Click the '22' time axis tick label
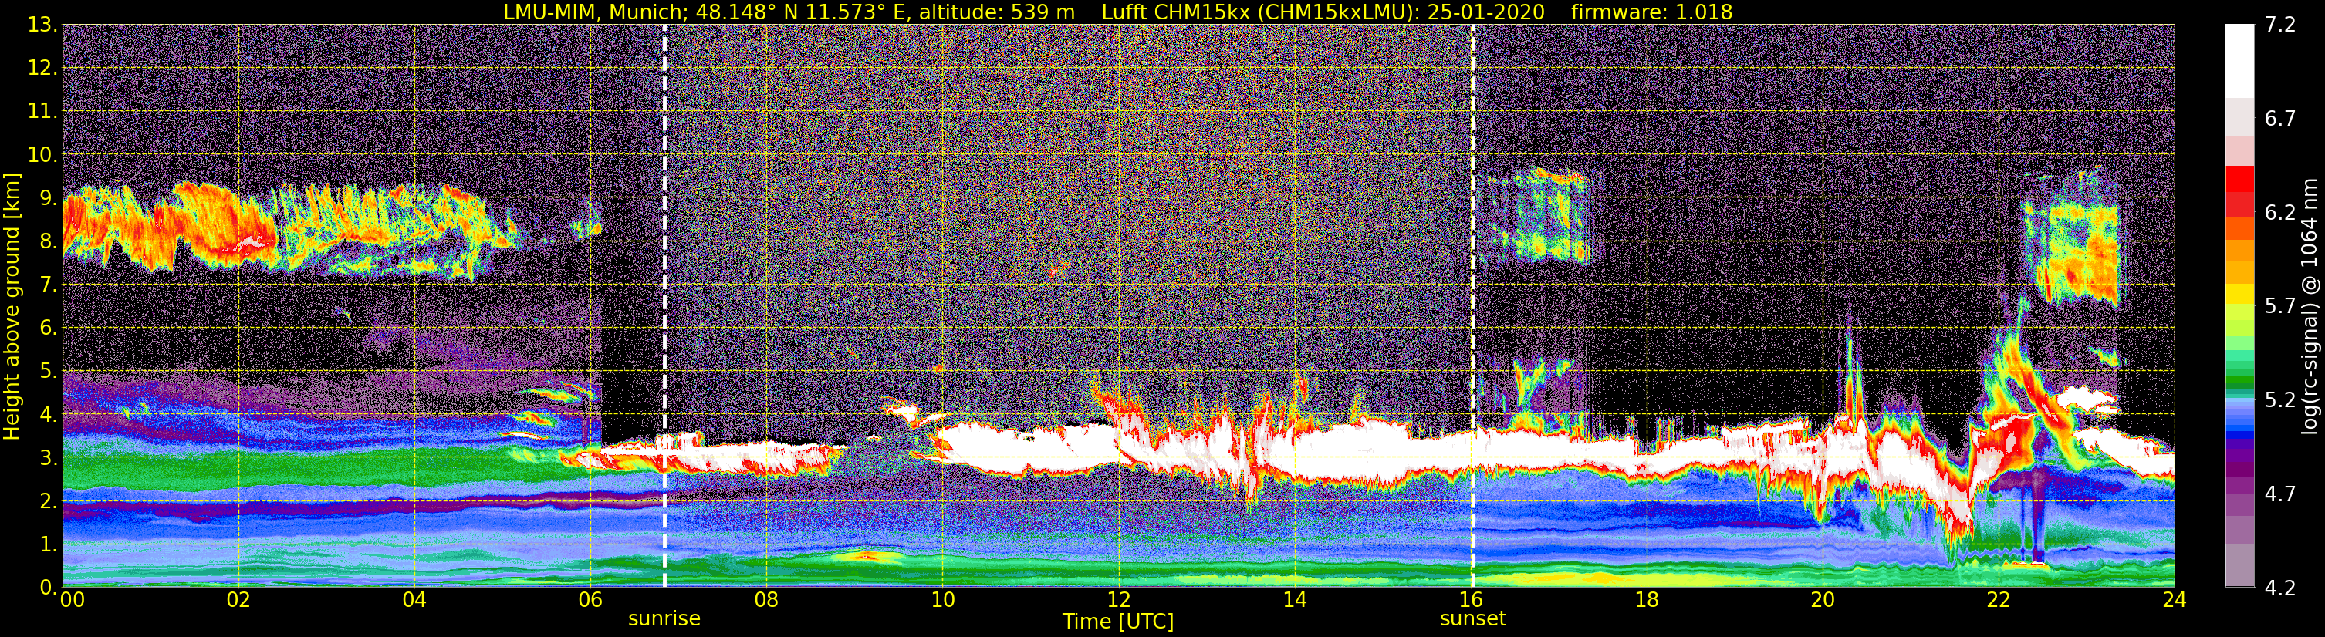This screenshot has width=2325, height=637. pyautogui.click(x=1999, y=600)
